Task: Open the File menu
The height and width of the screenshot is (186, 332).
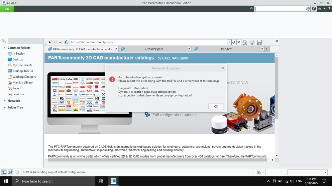Action: 7,9
